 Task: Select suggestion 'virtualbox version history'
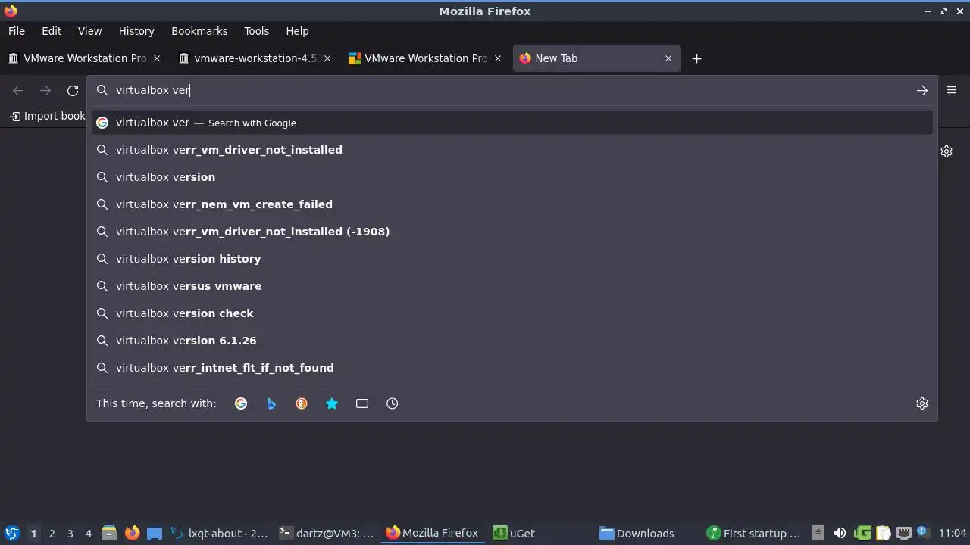pyautogui.click(x=512, y=259)
